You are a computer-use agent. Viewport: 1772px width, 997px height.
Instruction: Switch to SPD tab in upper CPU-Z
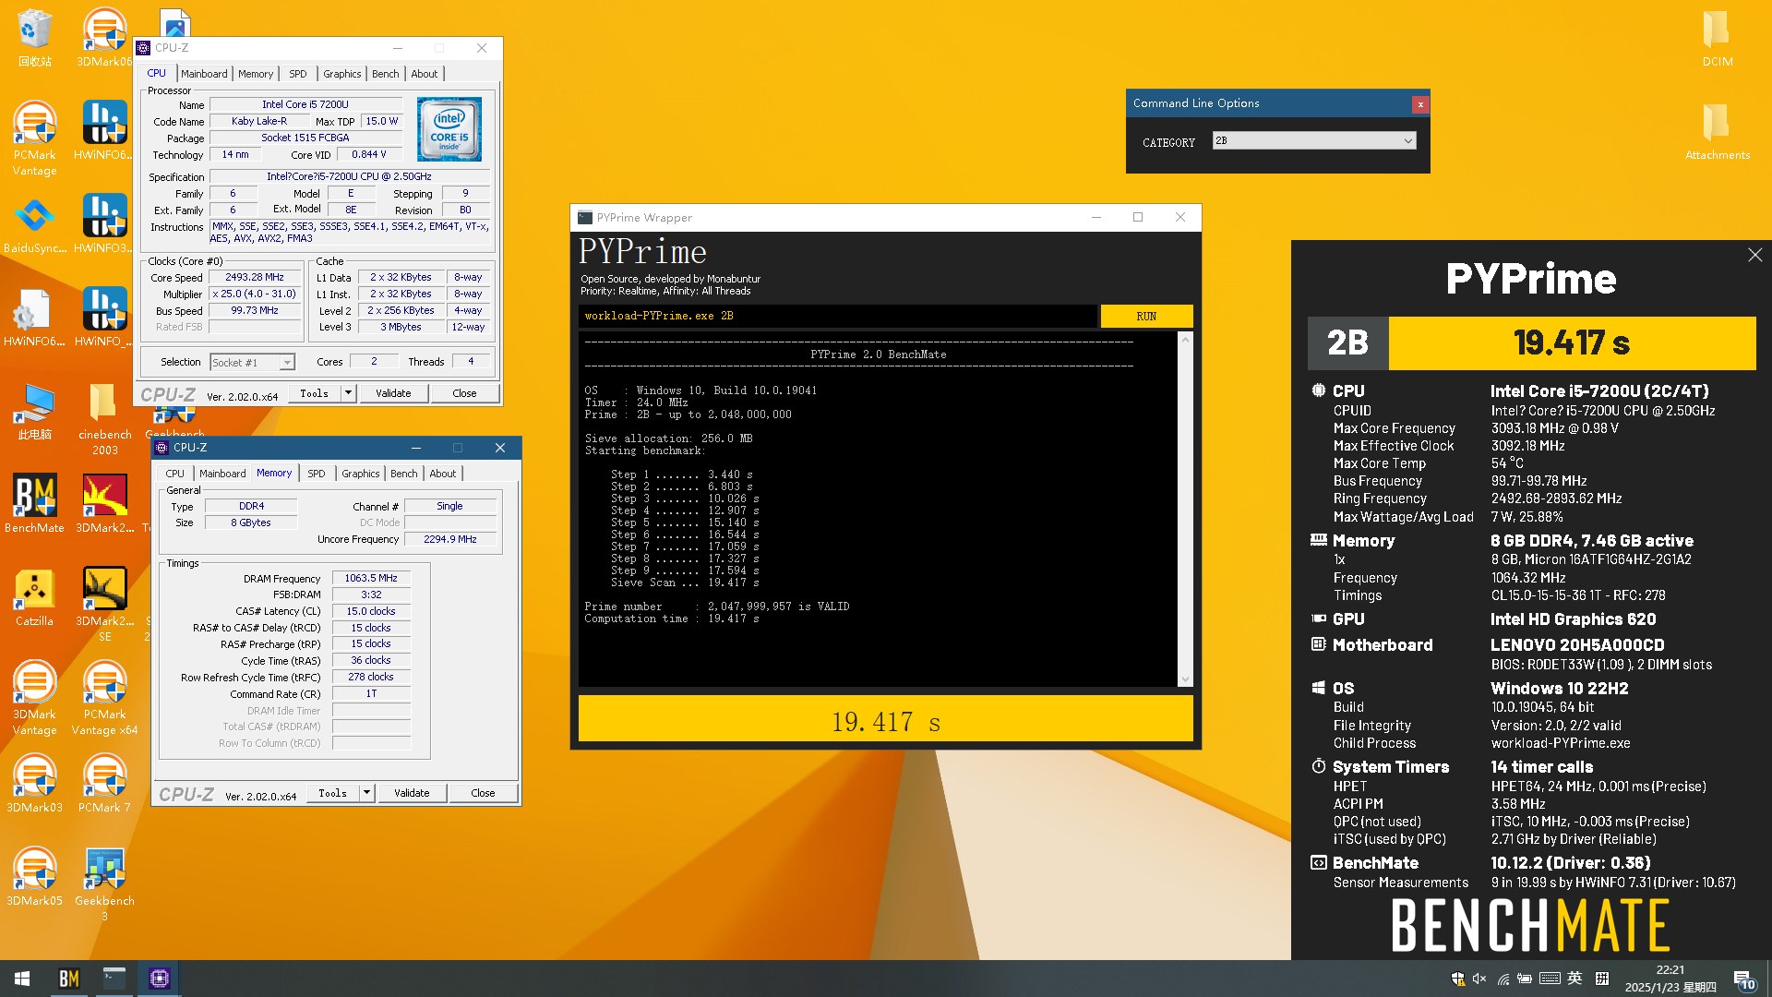click(297, 74)
